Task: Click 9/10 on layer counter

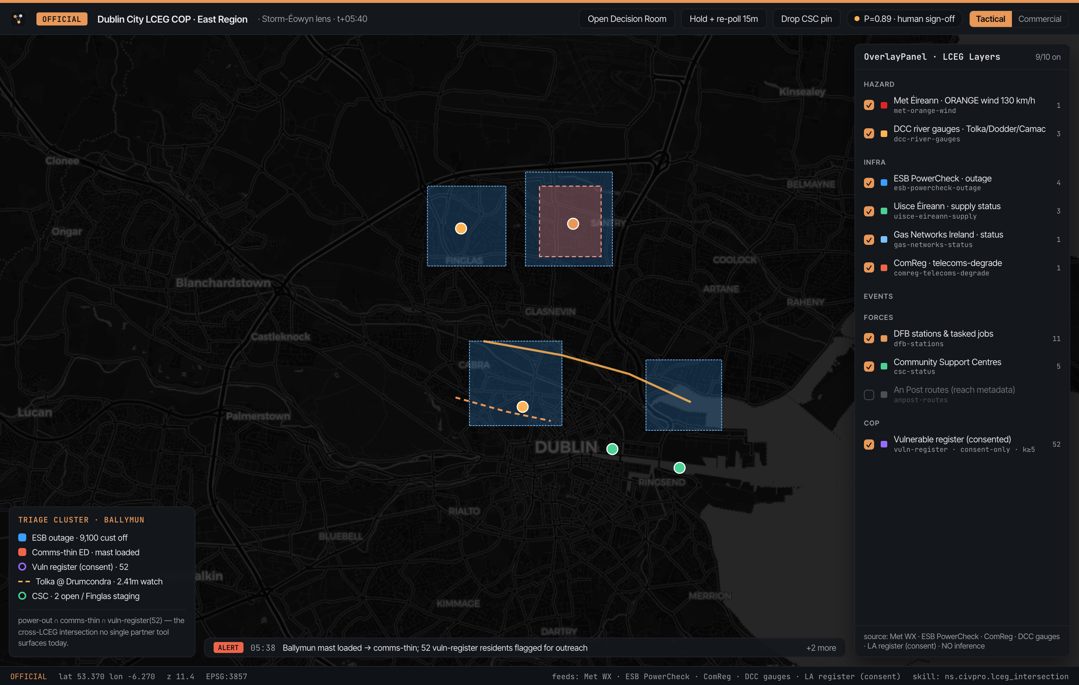Action: [1048, 57]
